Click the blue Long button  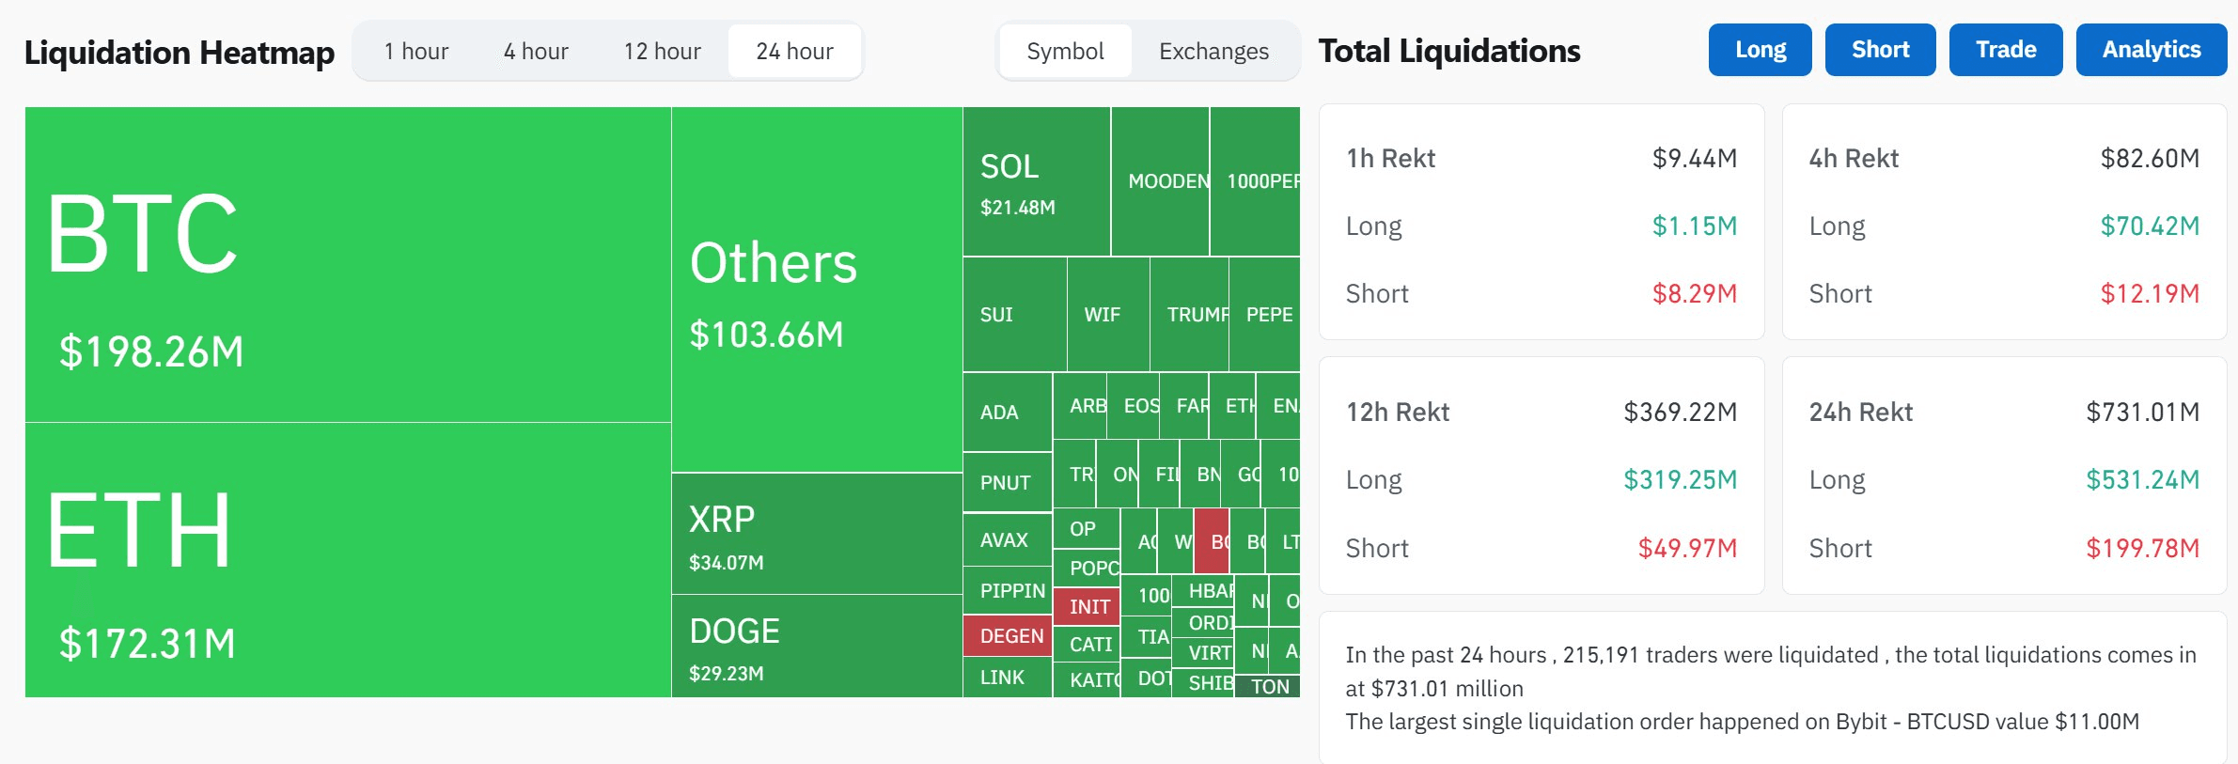click(x=1760, y=50)
